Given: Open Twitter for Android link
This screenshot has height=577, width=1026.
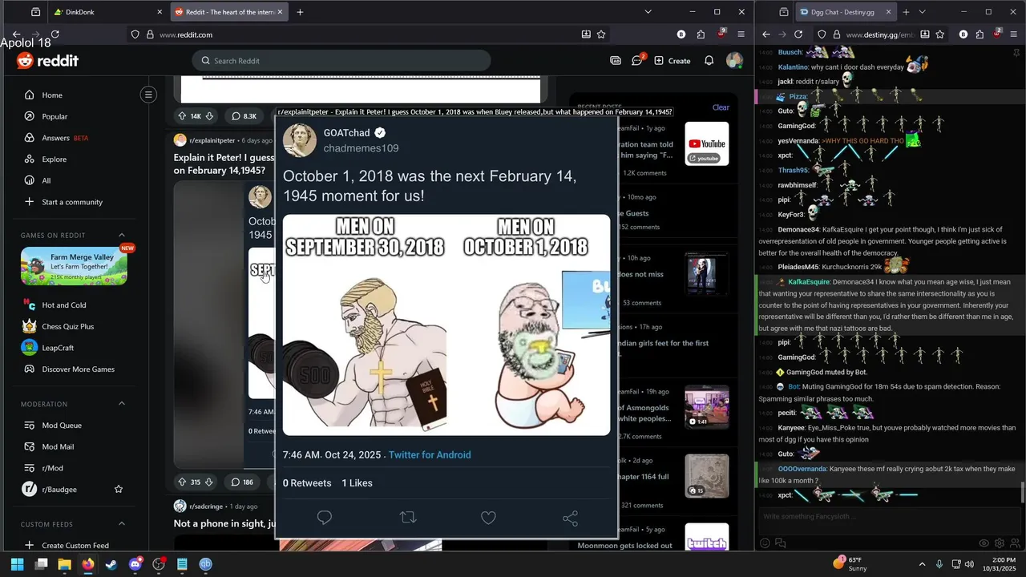Looking at the screenshot, I should click(x=430, y=454).
